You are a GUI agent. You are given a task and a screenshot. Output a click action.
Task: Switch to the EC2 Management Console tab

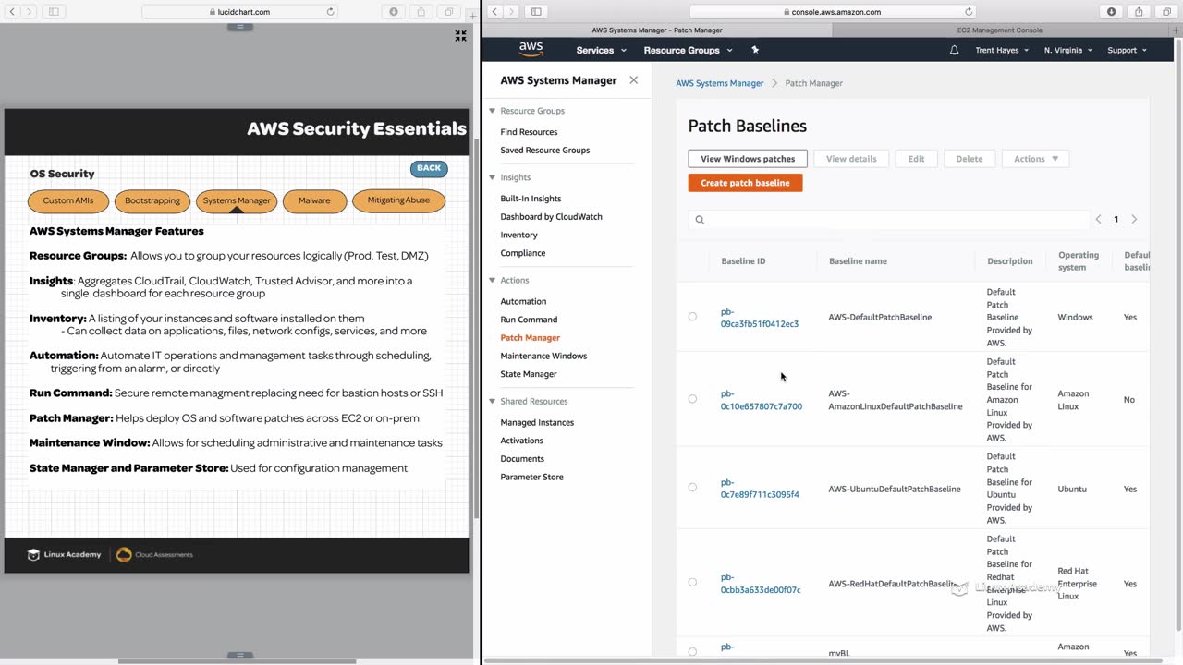999,30
